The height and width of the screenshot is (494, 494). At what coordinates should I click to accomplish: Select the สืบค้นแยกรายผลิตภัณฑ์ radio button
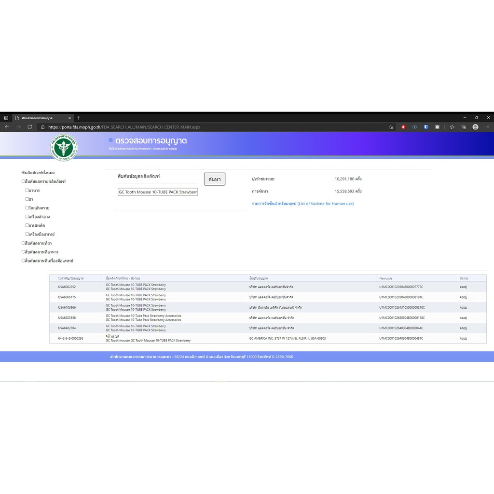(23, 181)
